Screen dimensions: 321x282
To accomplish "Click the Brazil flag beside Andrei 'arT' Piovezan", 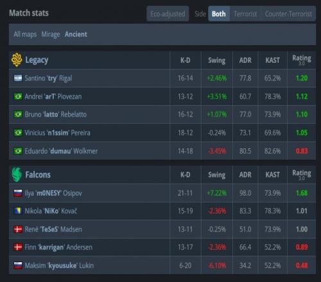I will click(x=18, y=97).
